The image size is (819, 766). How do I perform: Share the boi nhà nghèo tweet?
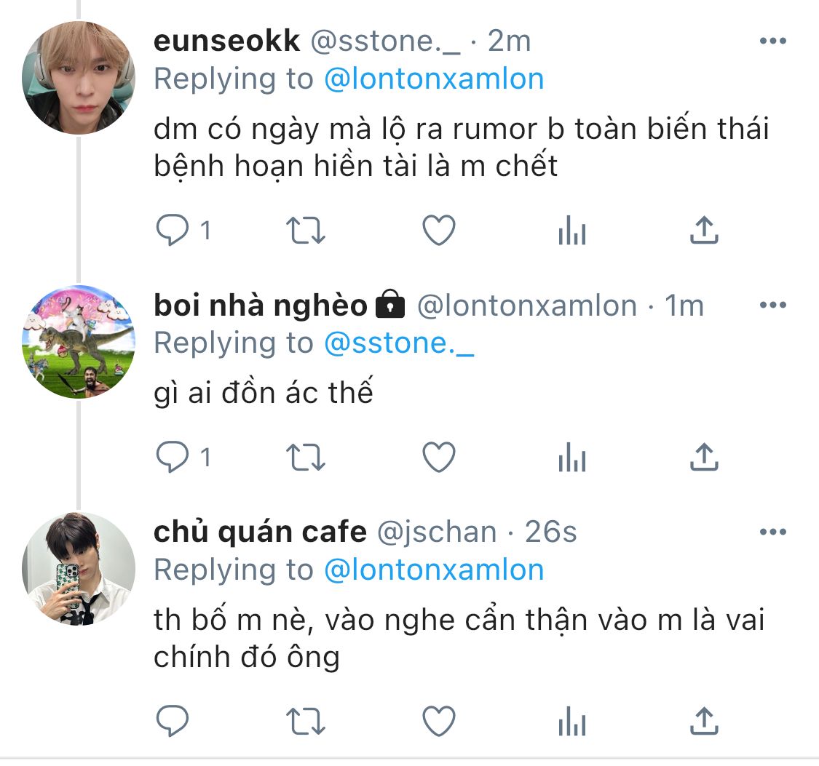click(x=703, y=458)
